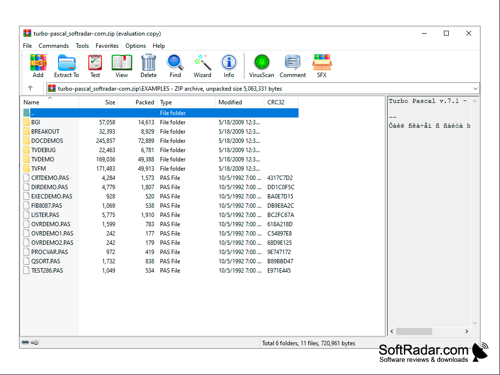Image resolution: width=500 pixels, height=375 pixels.
Task: Click the comment pane scroll right arrow
Action: (466, 331)
